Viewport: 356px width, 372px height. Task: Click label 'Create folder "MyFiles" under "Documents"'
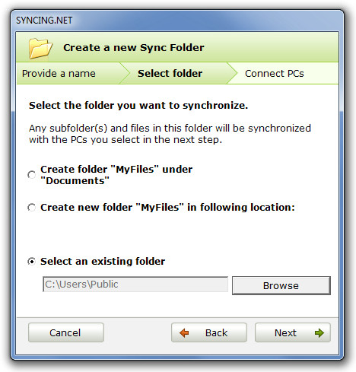pyautogui.click(x=116, y=175)
